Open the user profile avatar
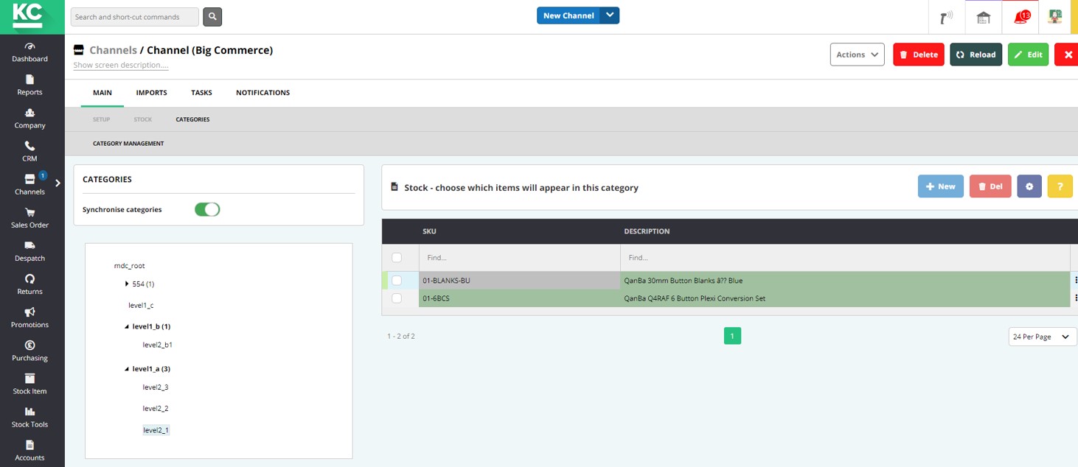 pyautogui.click(x=1055, y=16)
